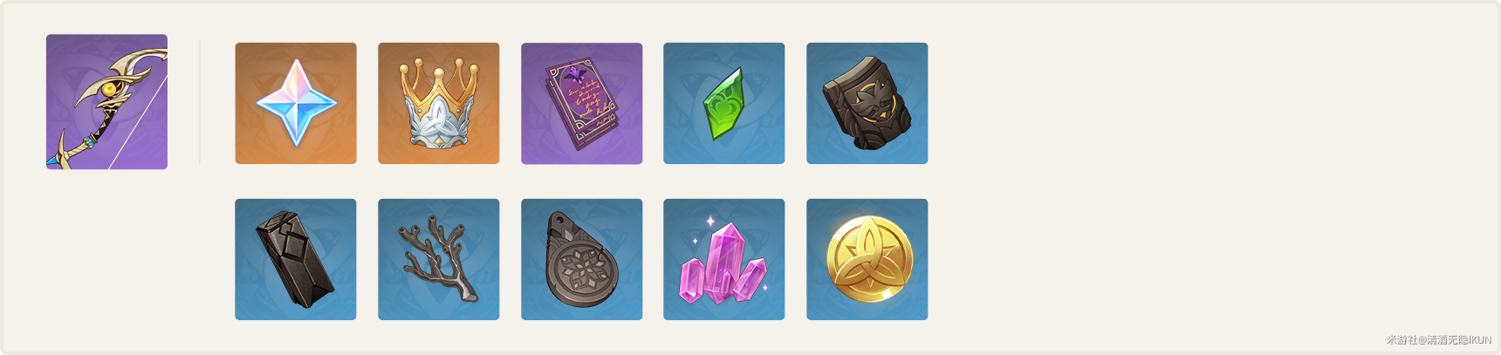The width and height of the screenshot is (1501, 355).
Task: Click the purple bow weapon icon
Action: [106, 101]
